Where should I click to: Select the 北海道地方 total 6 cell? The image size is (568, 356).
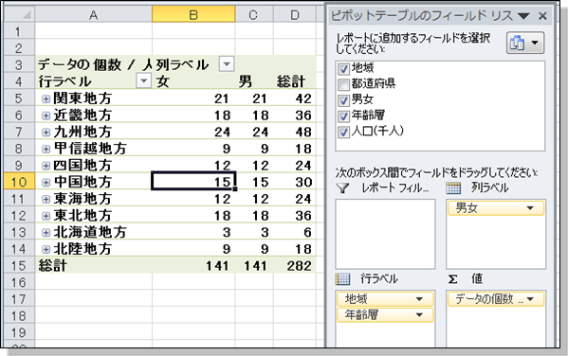click(295, 232)
